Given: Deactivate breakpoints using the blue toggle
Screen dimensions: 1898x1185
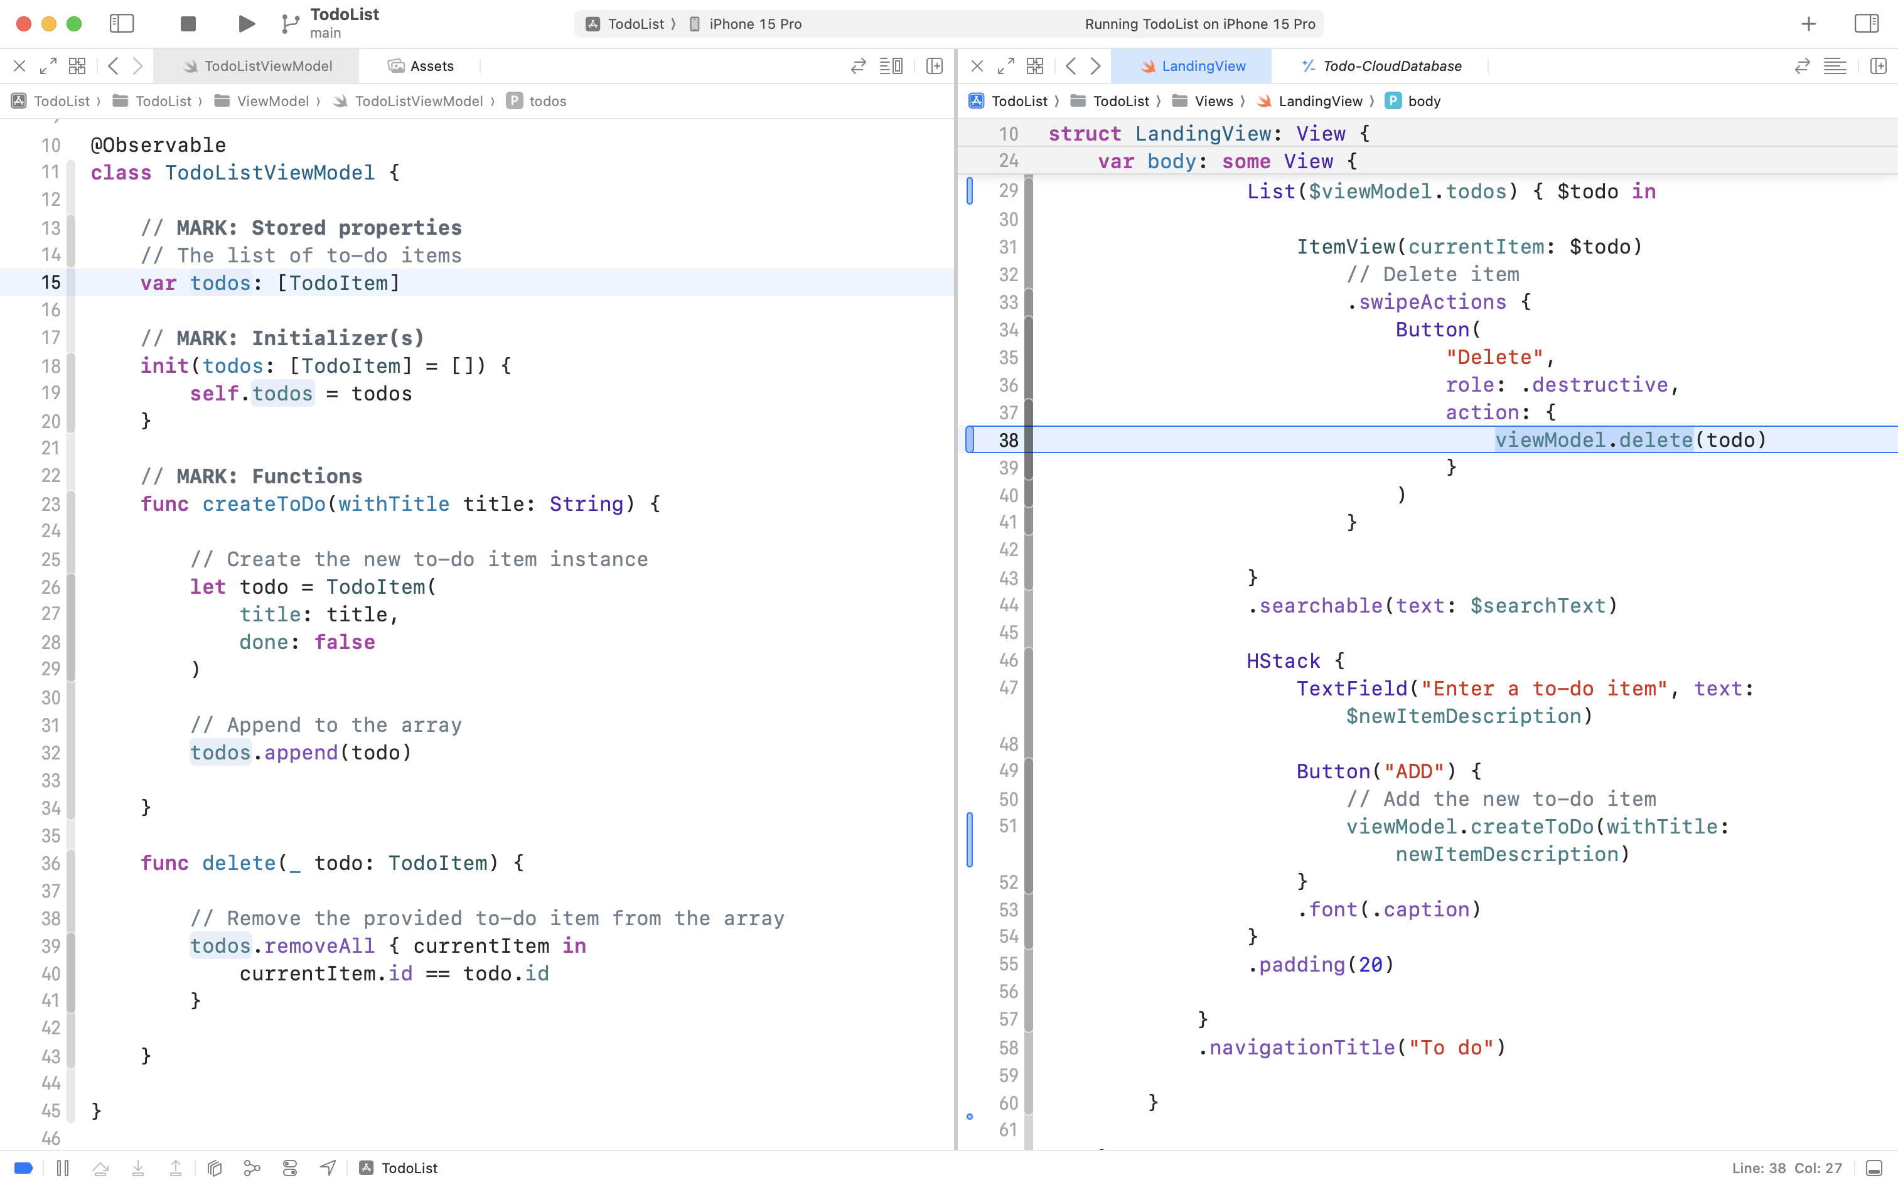Looking at the screenshot, I should [x=23, y=1168].
